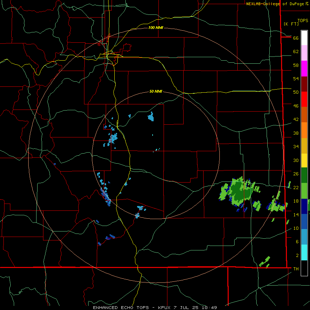
Task: Click the Enhanced Echo Tops KPUX caption
Action: click(x=155, y=308)
